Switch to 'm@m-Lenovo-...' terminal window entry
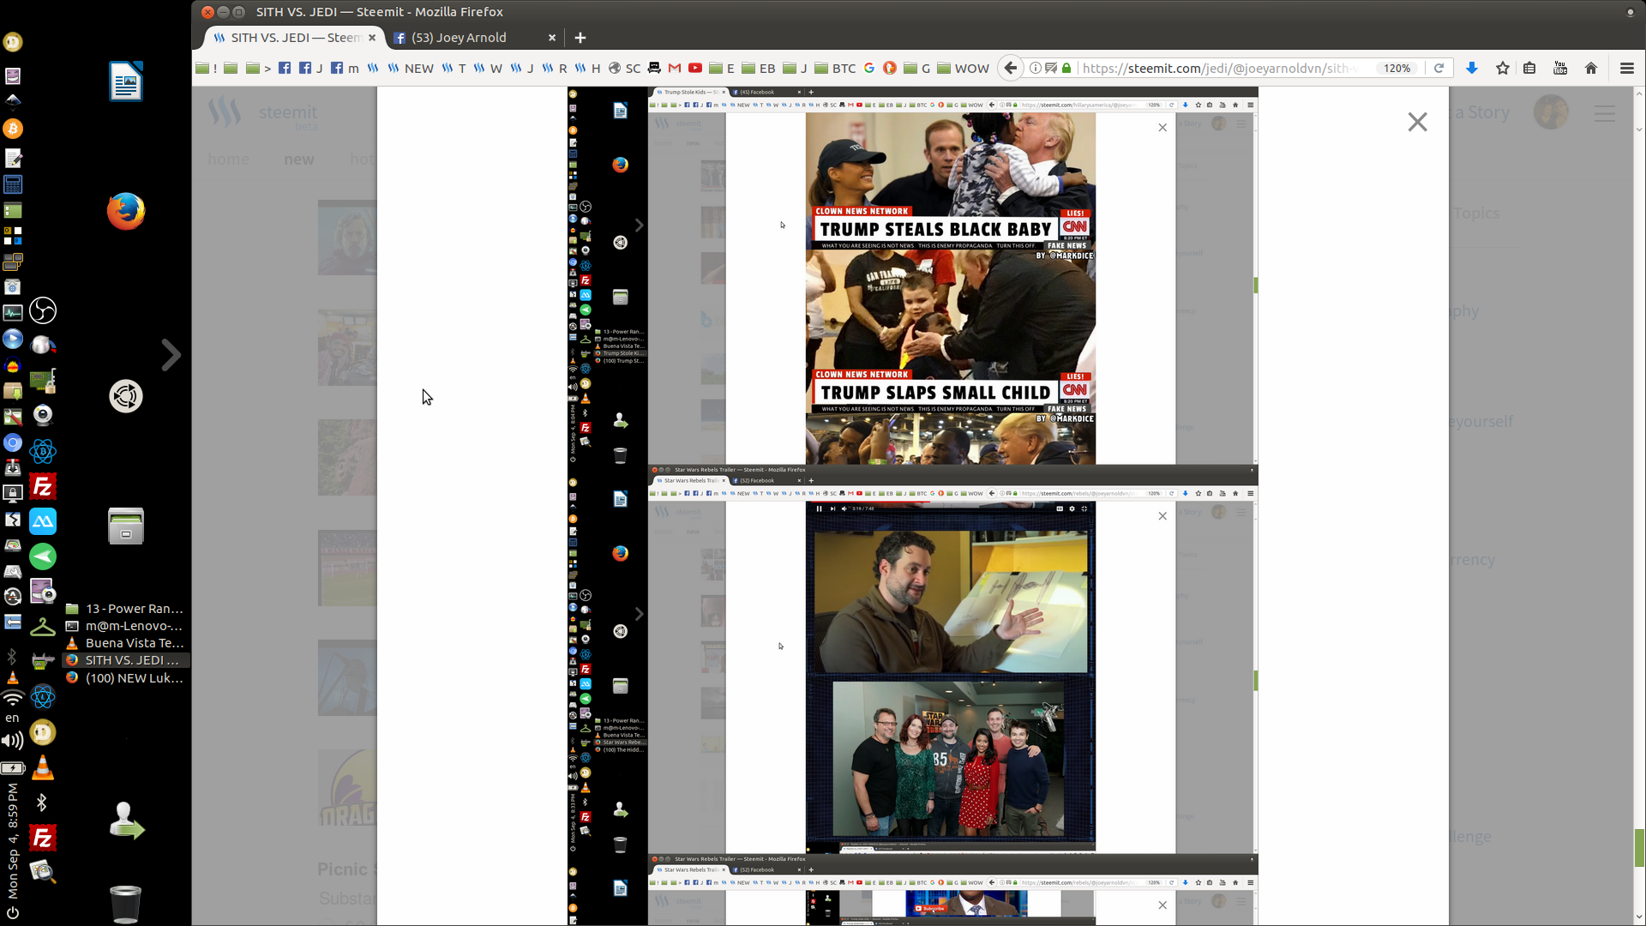 pyautogui.click(x=126, y=626)
